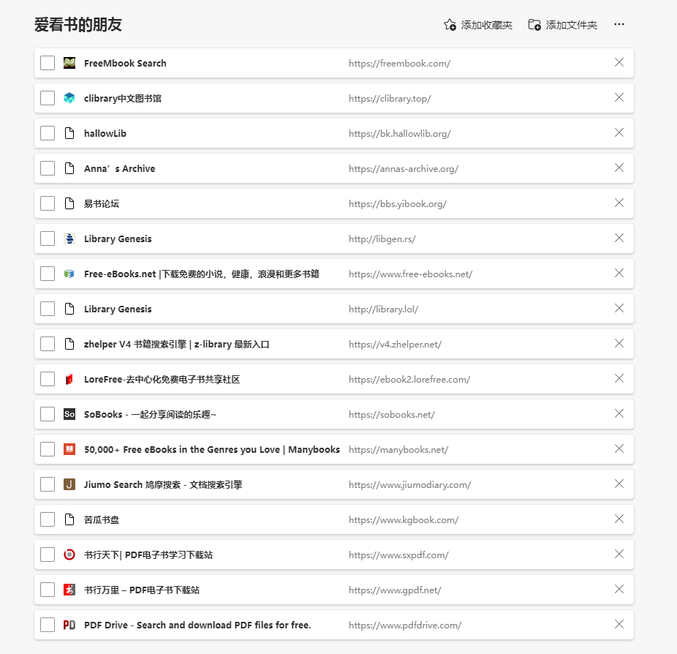Click the 书行万里 favicon

[x=69, y=590]
